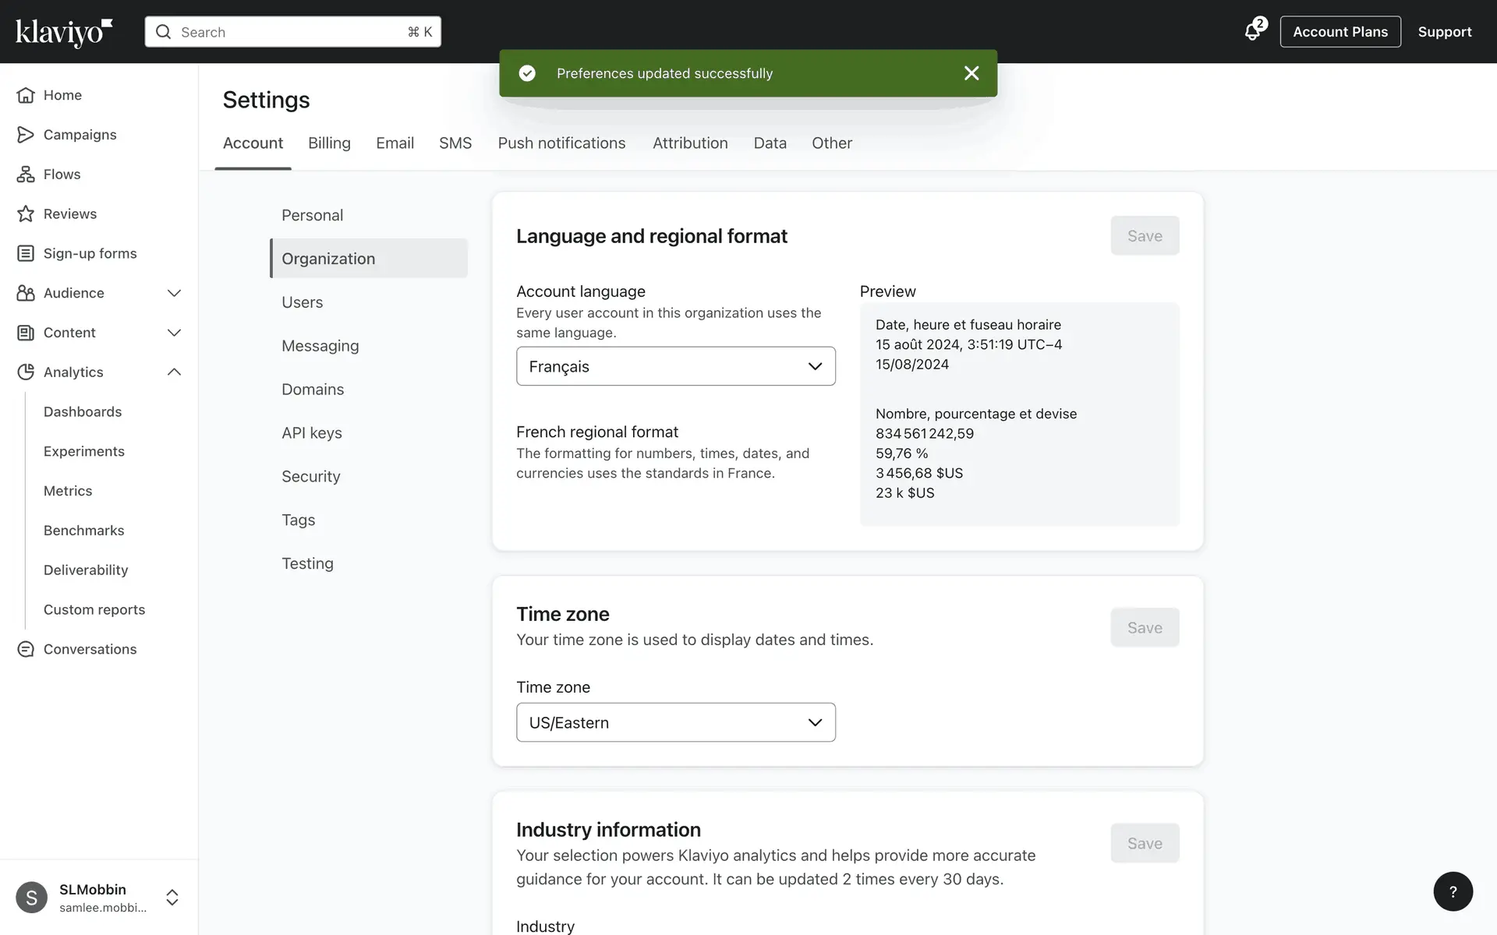Click the notifications bell icon
Image resolution: width=1497 pixels, height=935 pixels.
[1252, 32]
